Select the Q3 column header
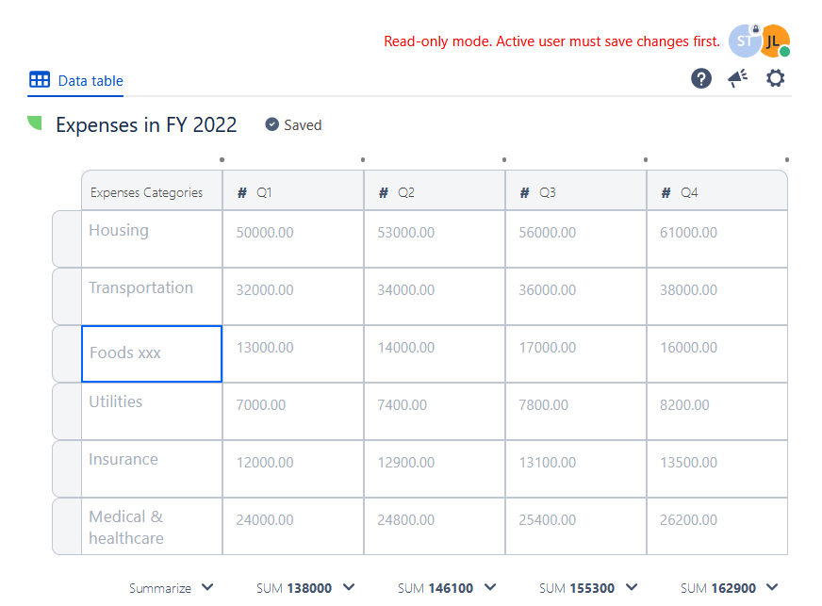This screenshot has width=822, height=606. (576, 192)
